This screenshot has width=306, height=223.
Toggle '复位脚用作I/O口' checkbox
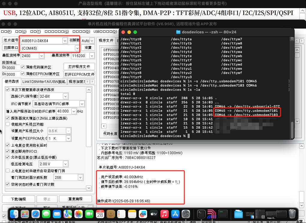(7, 151)
